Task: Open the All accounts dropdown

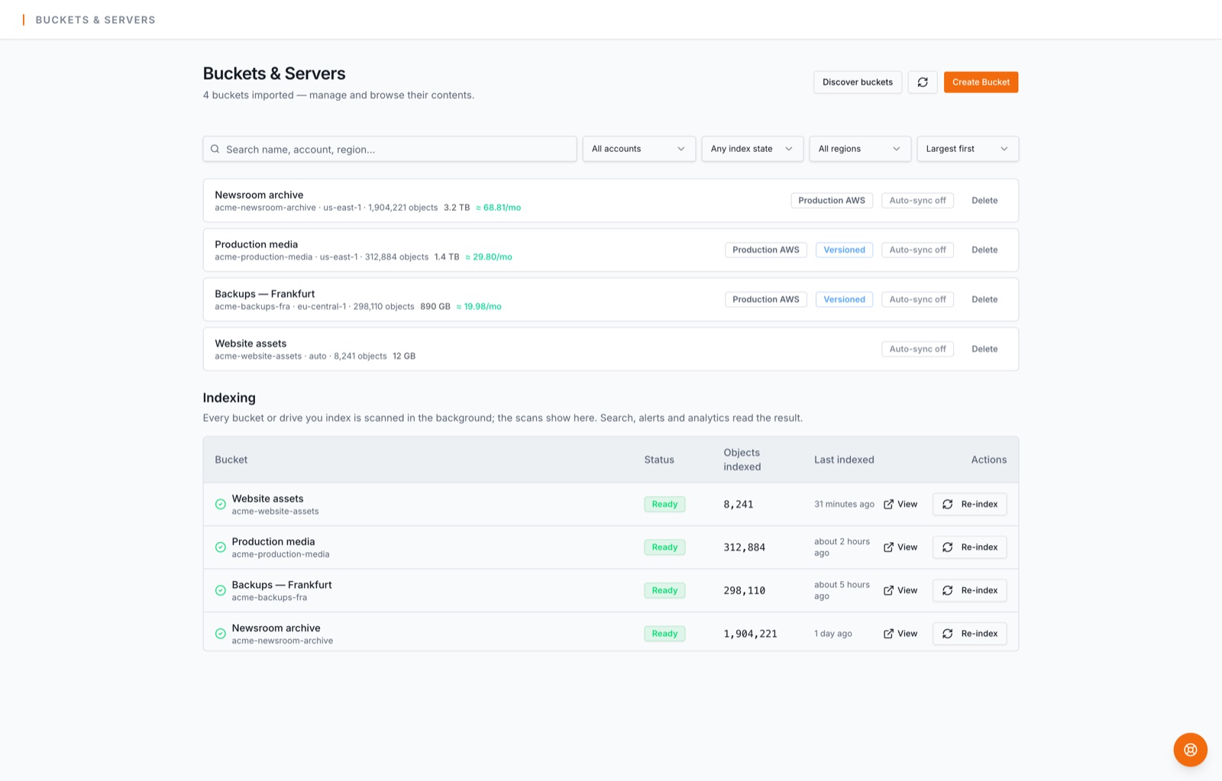Action: (x=638, y=149)
